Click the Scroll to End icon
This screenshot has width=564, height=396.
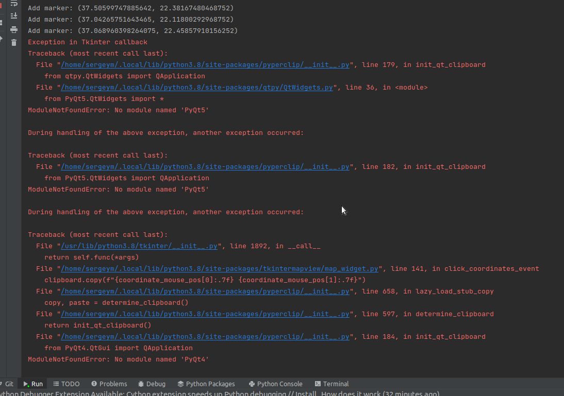pyautogui.click(x=14, y=15)
